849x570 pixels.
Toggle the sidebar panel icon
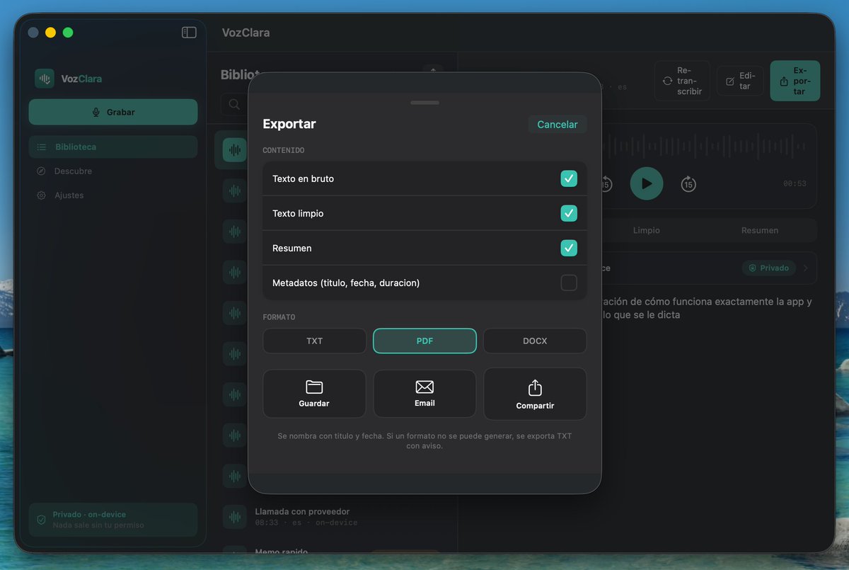point(189,33)
